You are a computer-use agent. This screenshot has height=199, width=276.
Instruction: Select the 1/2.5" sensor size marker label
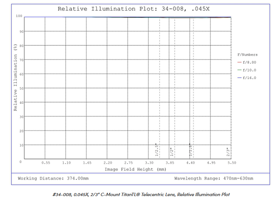pos(156,149)
